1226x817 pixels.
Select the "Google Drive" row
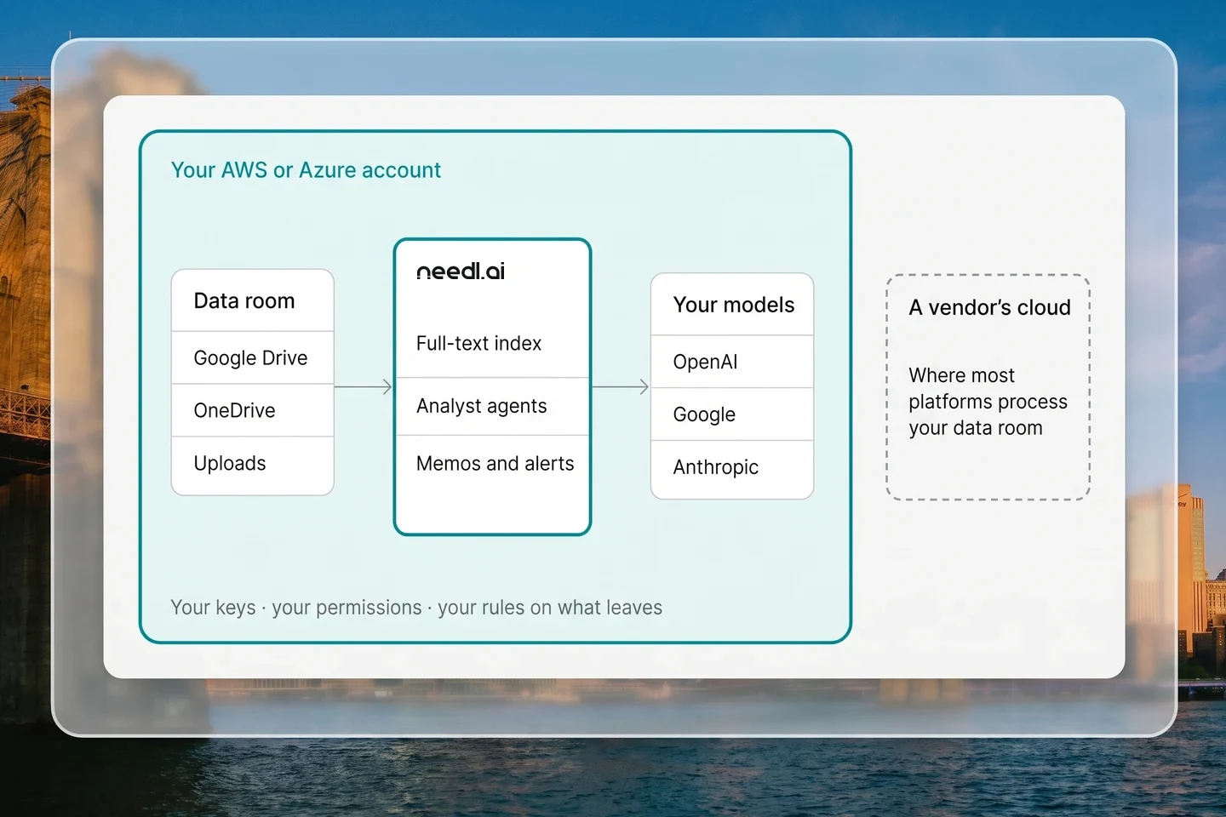tap(253, 358)
